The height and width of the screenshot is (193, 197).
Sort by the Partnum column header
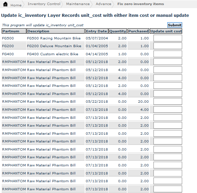14,31
